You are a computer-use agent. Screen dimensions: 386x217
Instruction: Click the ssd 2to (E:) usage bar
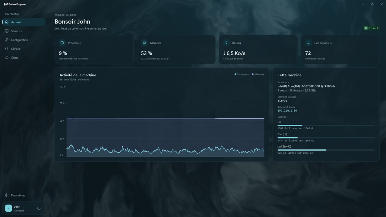coord(326,150)
